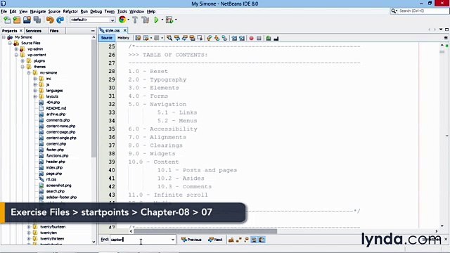Switch to the Services tab
Screen dimensions: 450x253
(34, 31)
